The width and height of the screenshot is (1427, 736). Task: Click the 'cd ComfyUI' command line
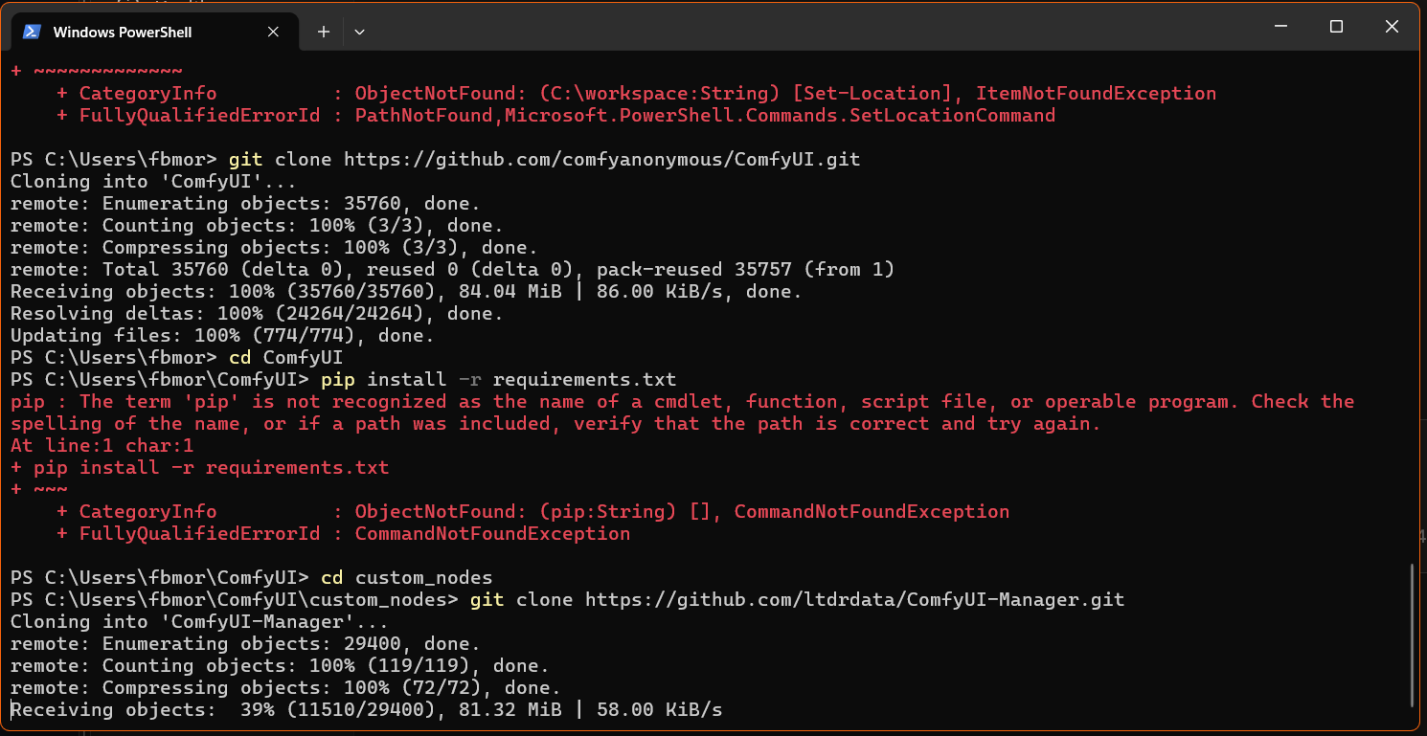(x=285, y=358)
